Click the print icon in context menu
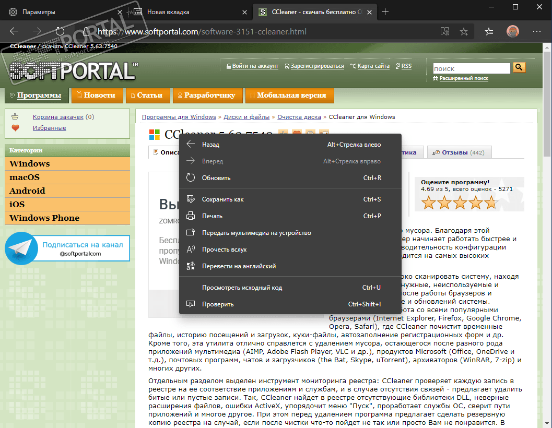552x428 pixels. (191, 216)
